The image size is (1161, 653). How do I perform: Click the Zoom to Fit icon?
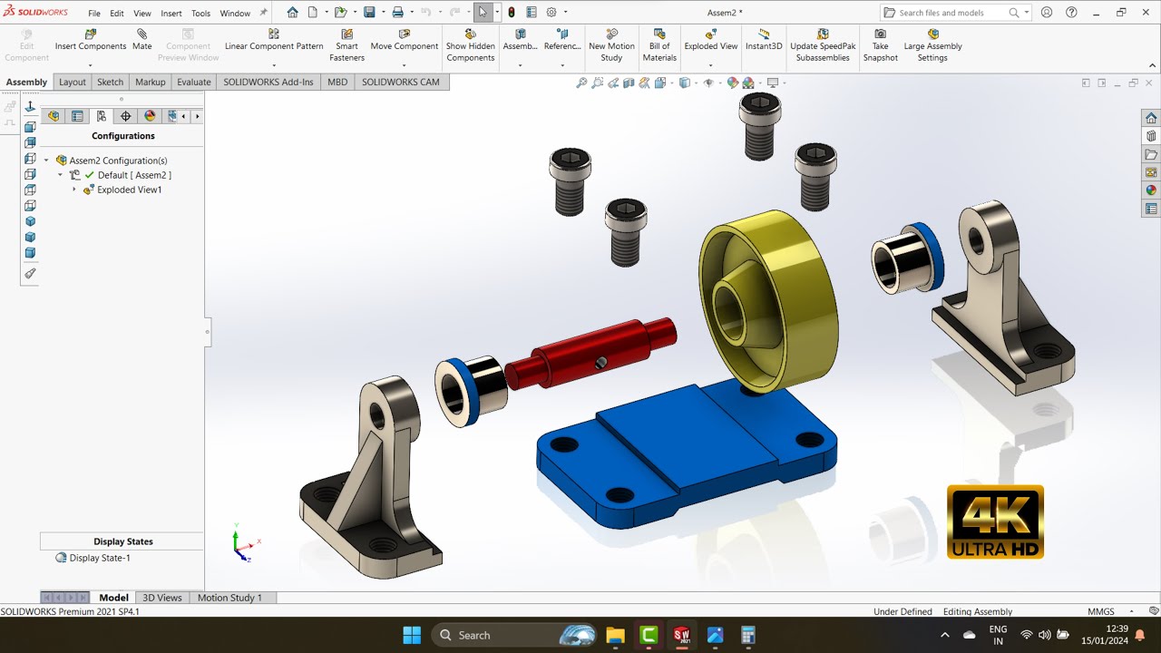click(581, 83)
